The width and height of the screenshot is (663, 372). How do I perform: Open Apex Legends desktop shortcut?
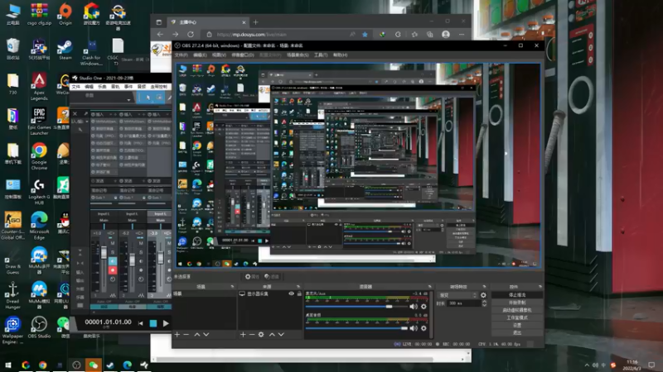point(39,87)
